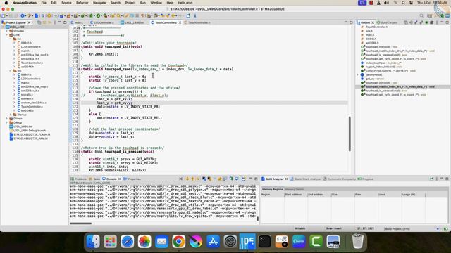Open the Memory Details tab in Build Analyzer
This screenshot has height=253, width=451.
pos(295,189)
